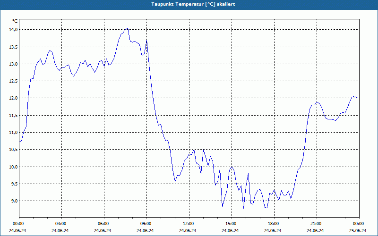
Task: Click the '°C' unit label on y-axis
Action: [x=15, y=21]
